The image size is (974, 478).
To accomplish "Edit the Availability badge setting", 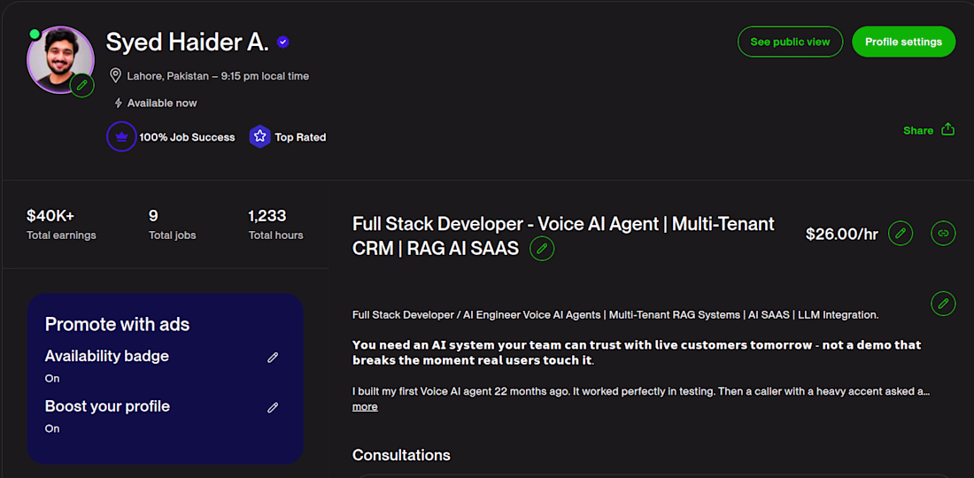I will point(273,357).
